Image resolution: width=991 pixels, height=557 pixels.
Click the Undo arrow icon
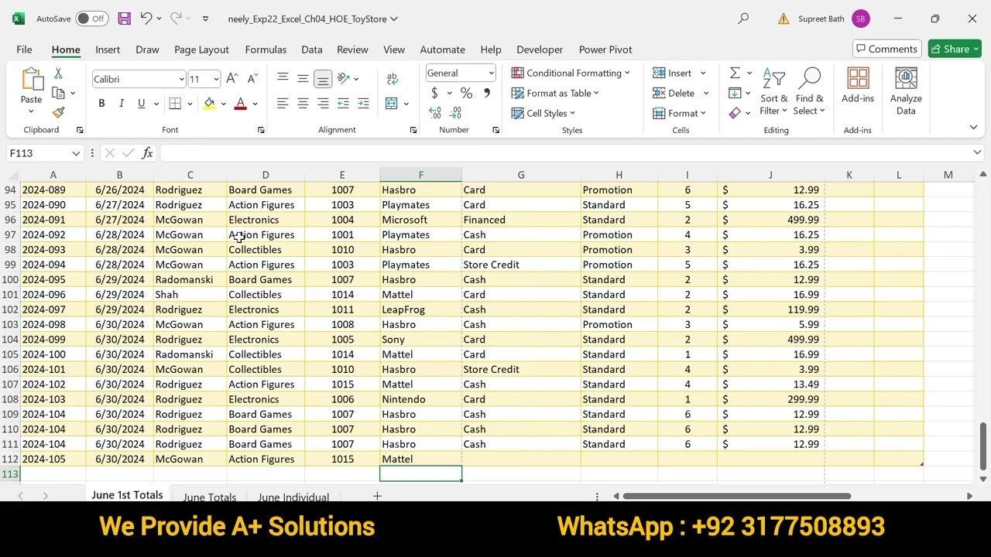coord(146,19)
